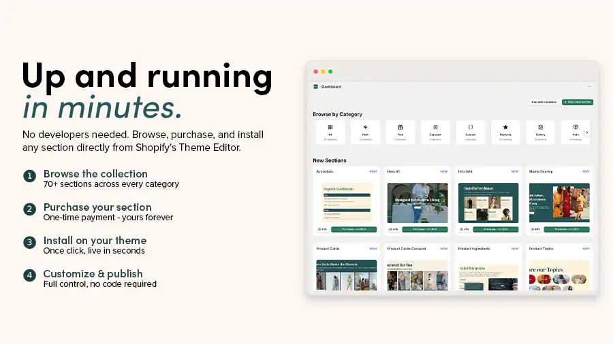613x344 pixels.
Task: Select the Gallery category image icon
Action: point(541,127)
